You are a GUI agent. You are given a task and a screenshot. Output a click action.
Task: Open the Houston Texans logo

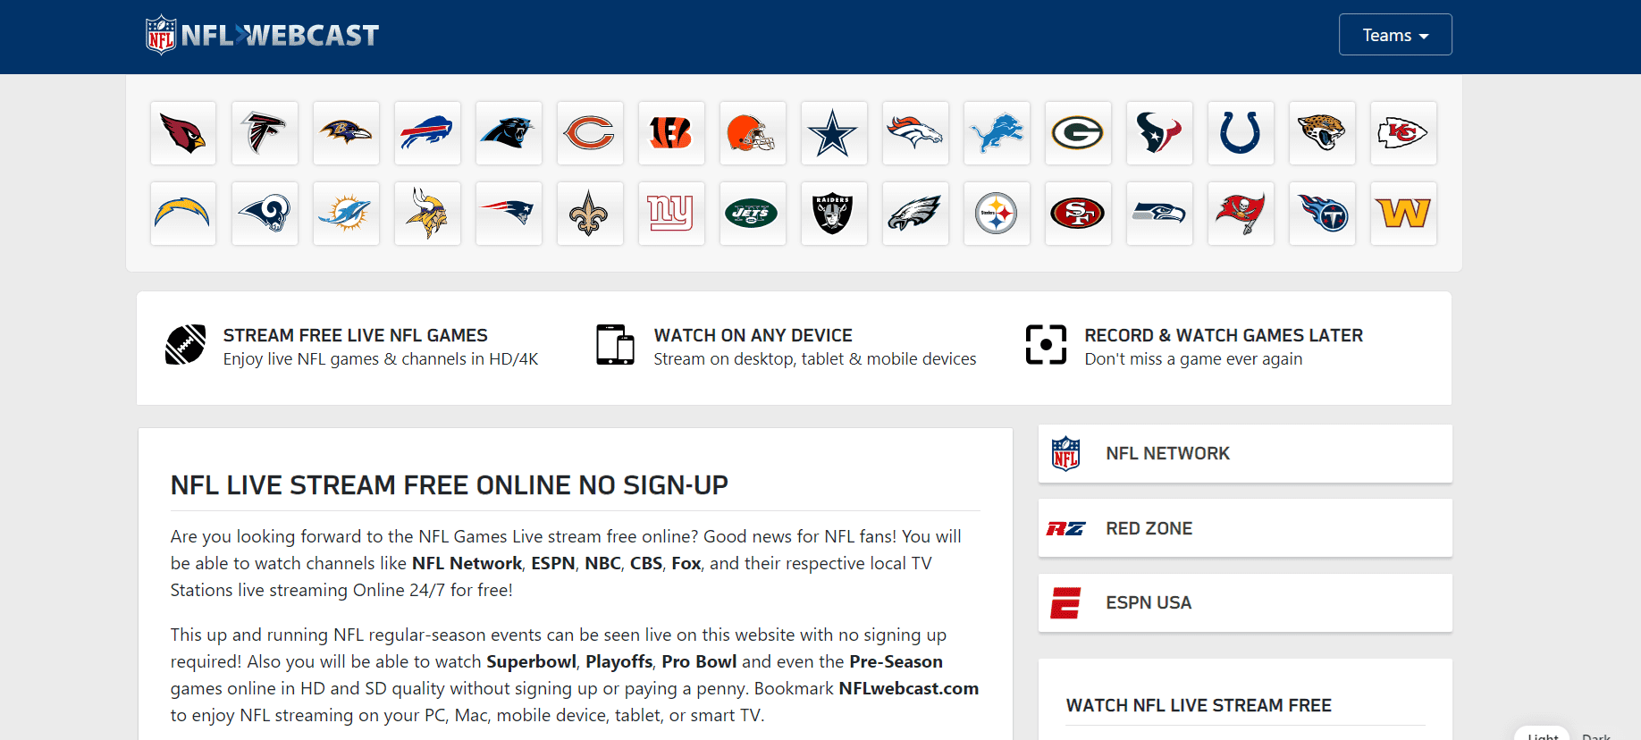(1159, 133)
